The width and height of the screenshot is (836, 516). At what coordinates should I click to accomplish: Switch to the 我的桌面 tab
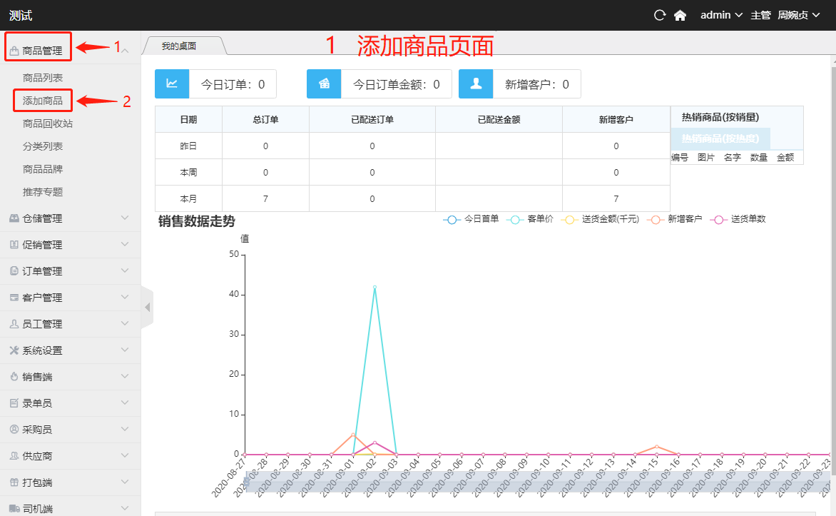[179, 46]
